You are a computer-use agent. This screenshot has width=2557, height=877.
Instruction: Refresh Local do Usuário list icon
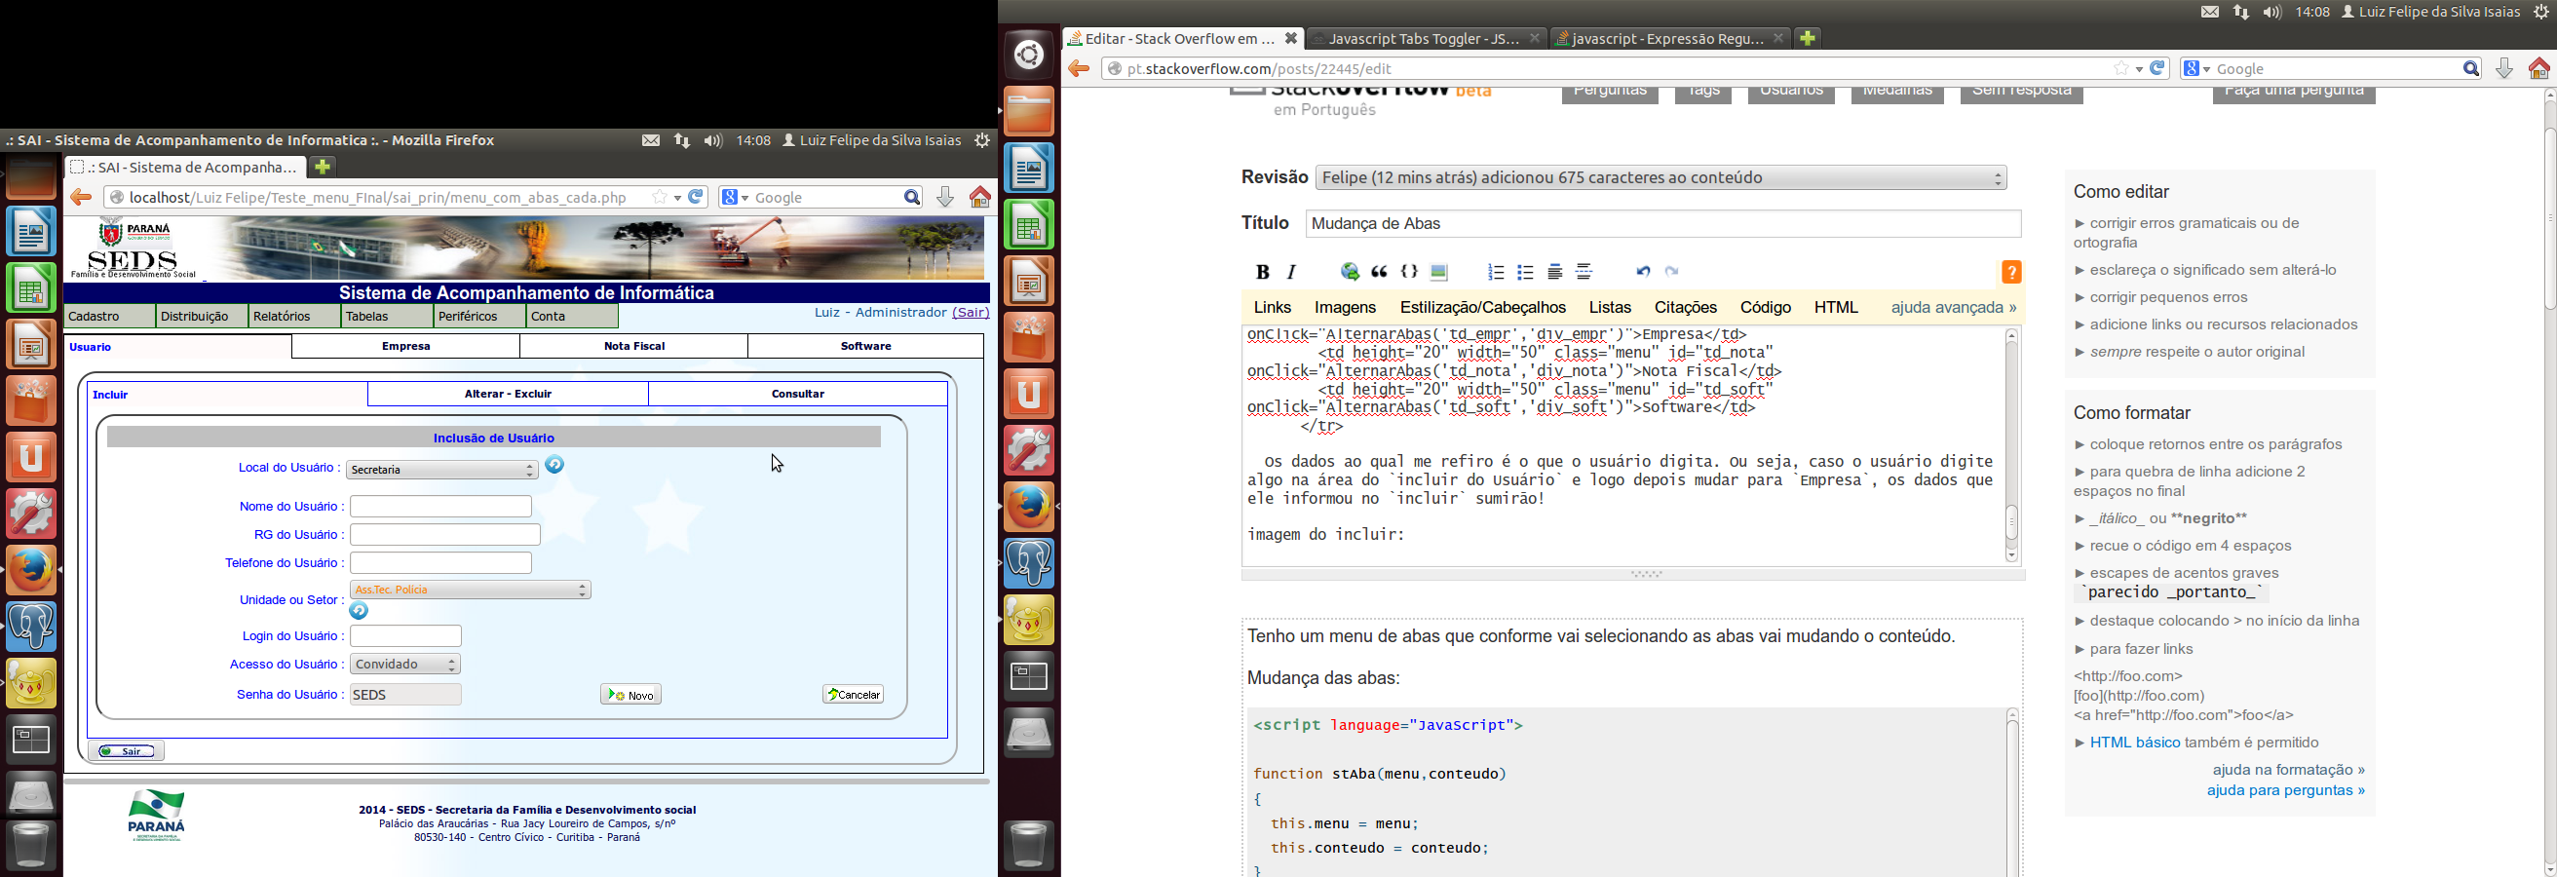554,464
